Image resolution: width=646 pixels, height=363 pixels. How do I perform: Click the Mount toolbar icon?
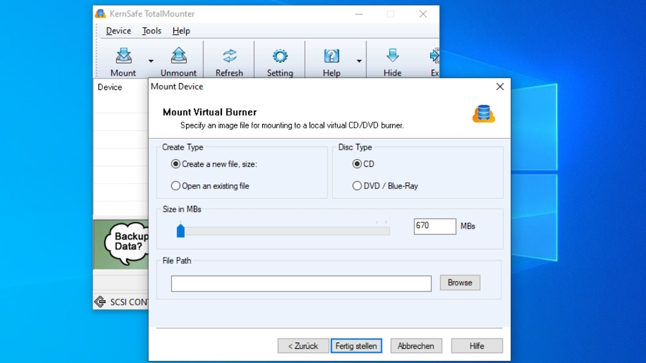pos(123,56)
